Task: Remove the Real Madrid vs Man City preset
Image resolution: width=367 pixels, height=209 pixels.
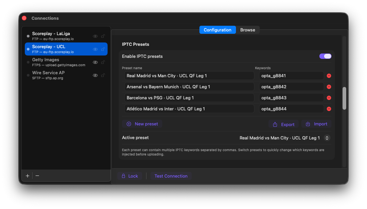Action: click(x=329, y=76)
